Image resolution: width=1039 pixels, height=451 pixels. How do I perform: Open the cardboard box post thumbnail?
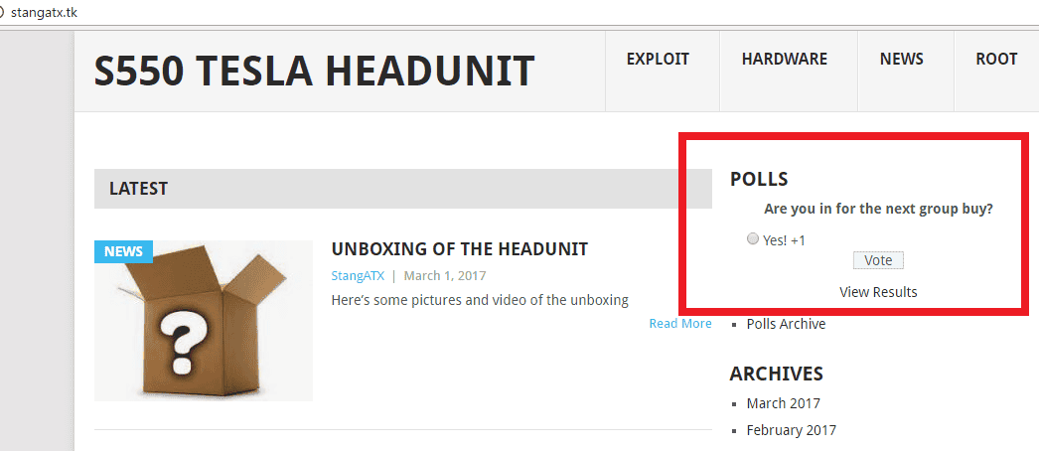point(204,321)
